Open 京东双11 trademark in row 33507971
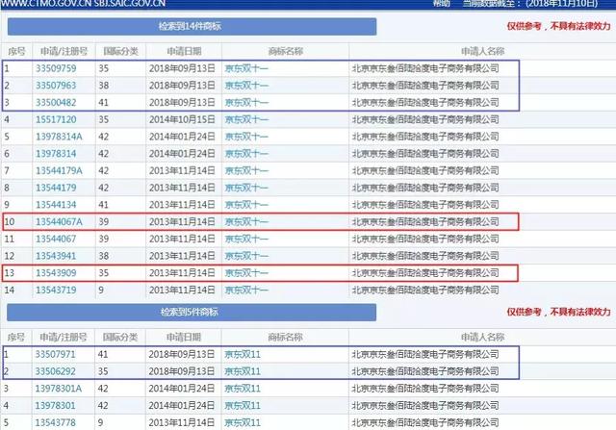 (243, 354)
